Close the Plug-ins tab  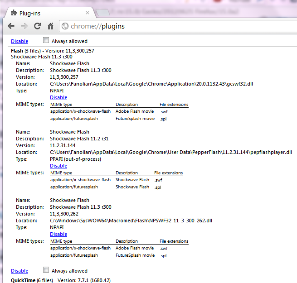[87, 11]
